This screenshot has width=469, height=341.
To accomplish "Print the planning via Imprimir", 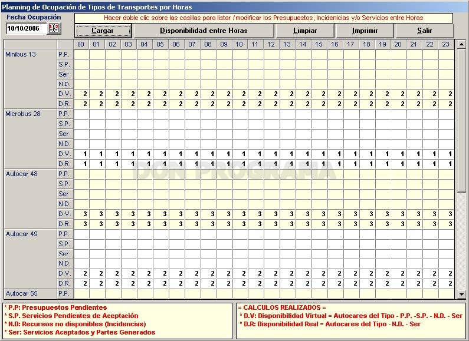I will tap(365, 31).
